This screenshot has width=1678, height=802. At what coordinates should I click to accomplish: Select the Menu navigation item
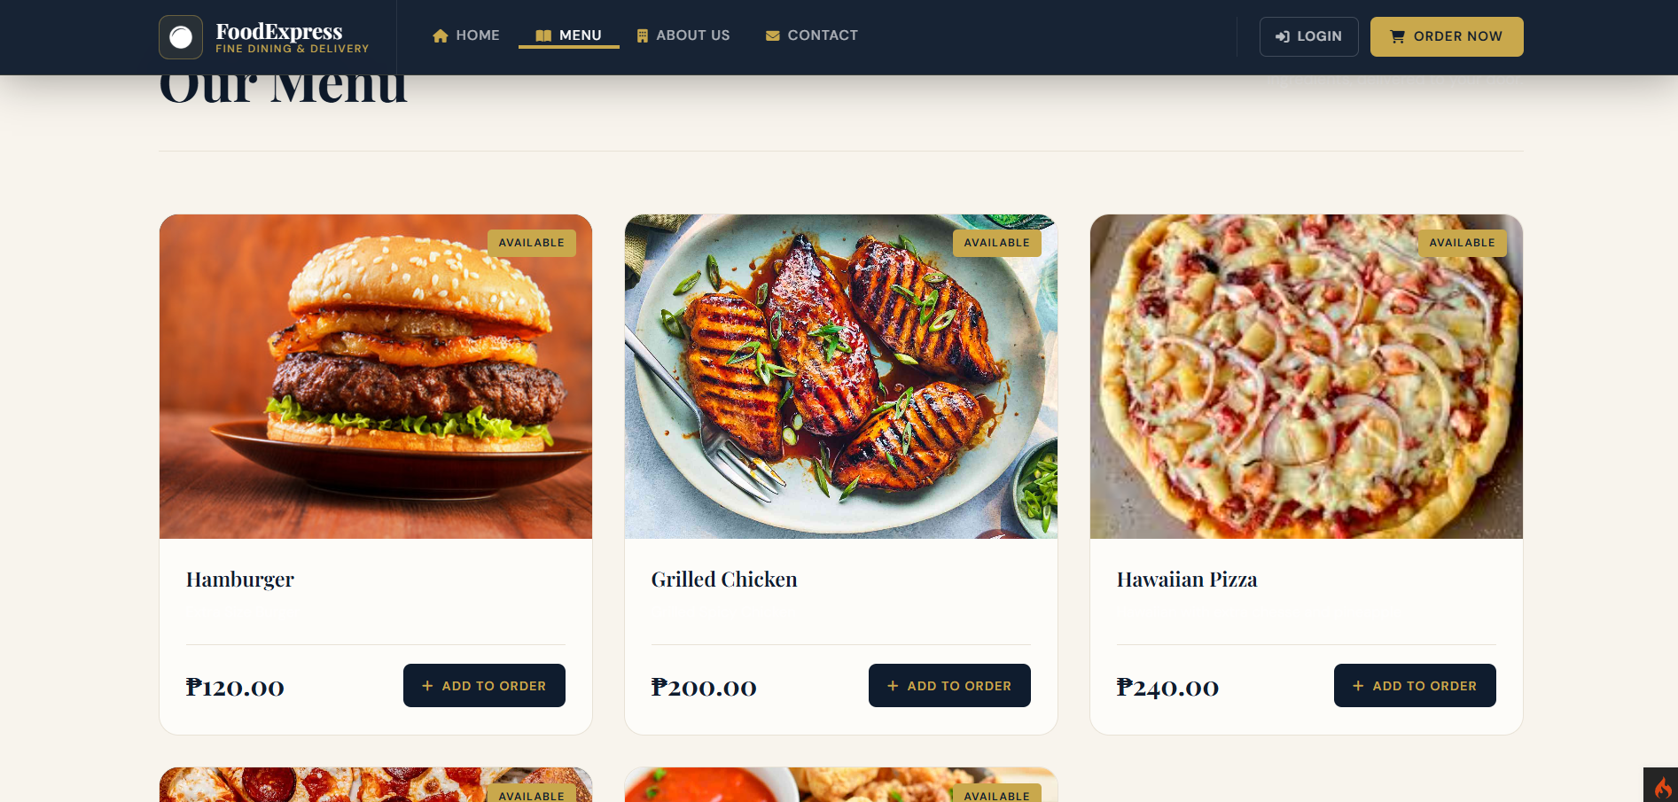569,35
